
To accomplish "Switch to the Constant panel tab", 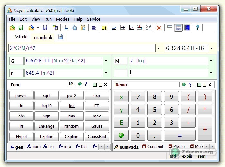I will click(153, 146).
